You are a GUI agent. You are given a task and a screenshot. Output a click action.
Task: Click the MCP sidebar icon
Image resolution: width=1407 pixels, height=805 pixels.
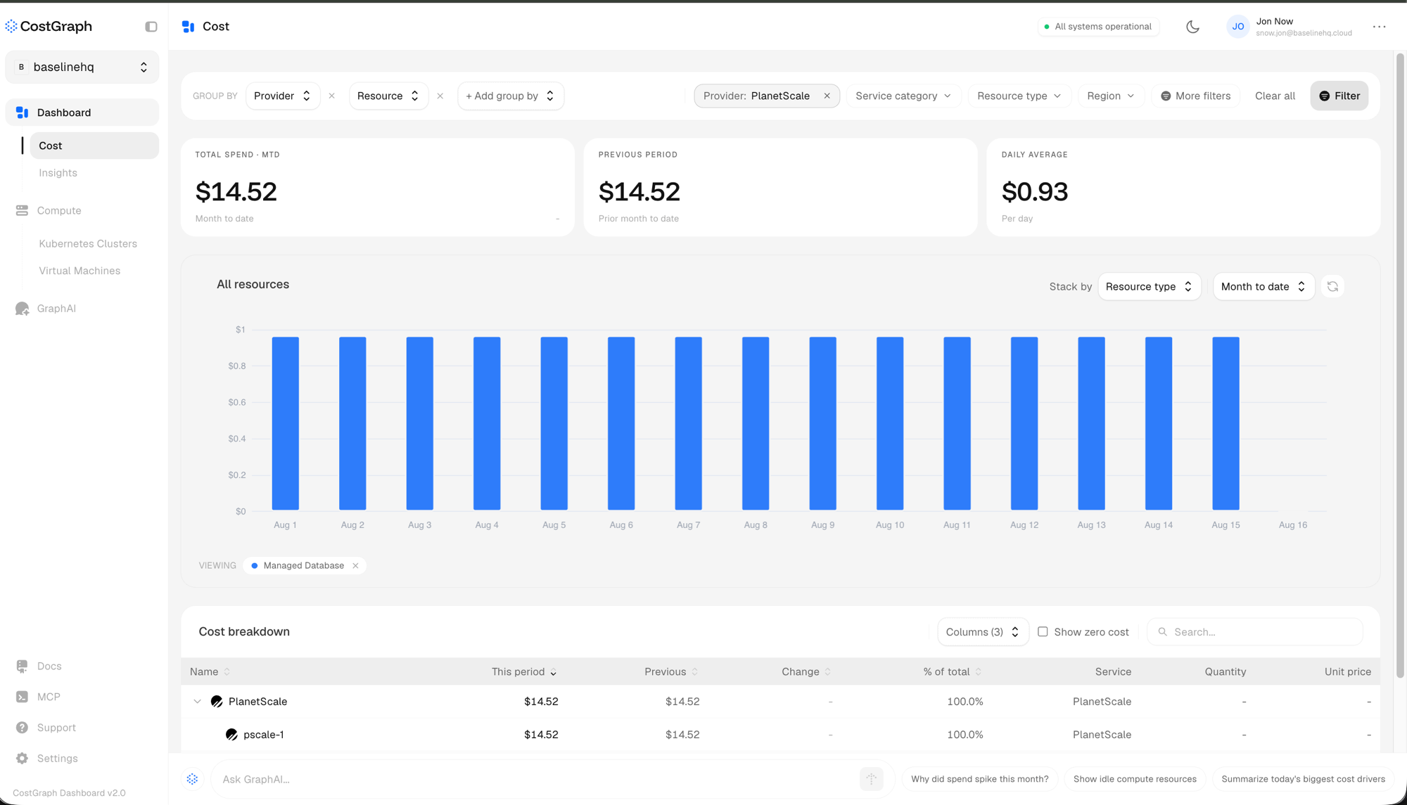(x=23, y=697)
